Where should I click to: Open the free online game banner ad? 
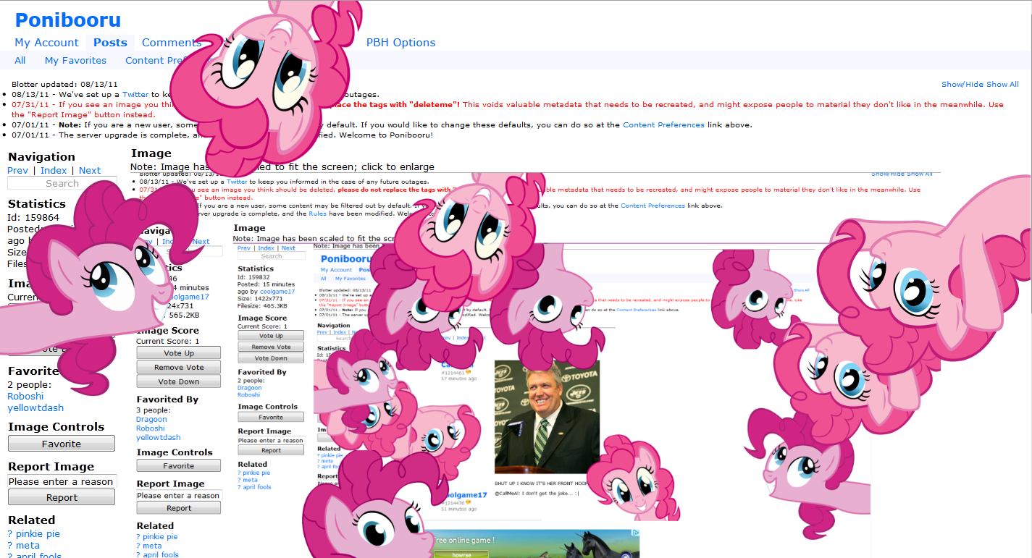tap(534, 544)
